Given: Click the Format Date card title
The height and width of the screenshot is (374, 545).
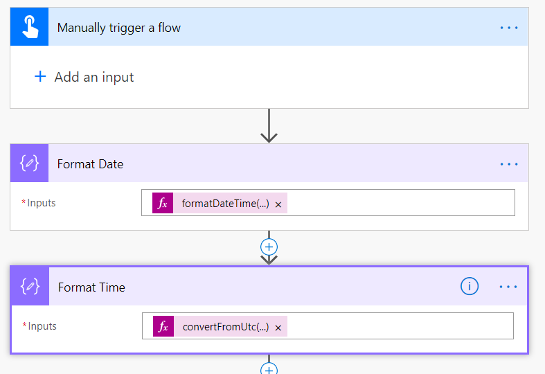Looking at the screenshot, I should tap(90, 164).
